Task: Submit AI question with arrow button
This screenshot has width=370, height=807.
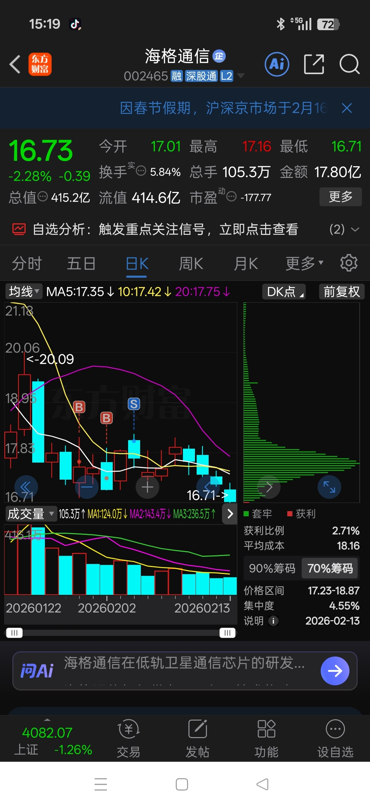Action: tap(335, 671)
